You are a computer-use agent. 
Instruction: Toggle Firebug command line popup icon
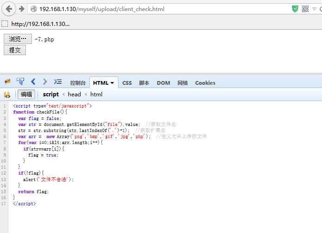[58, 82]
